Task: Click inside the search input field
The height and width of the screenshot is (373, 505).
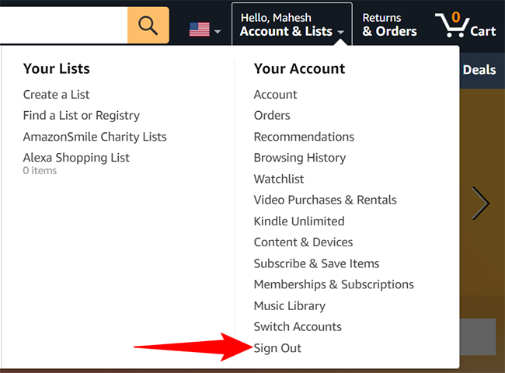Action: [x=62, y=26]
